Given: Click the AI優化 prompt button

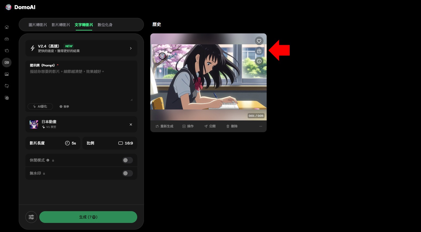Looking at the screenshot, I should pos(40,107).
